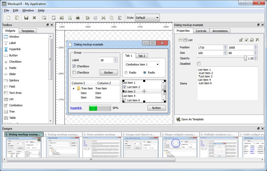Redo the action via toolbar arrow
The width and height of the screenshot is (267, 171).
click(95, 18)
